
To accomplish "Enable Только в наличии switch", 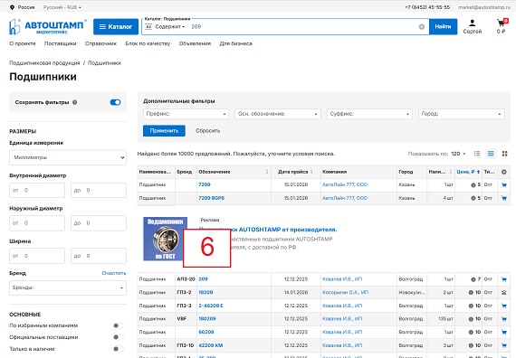I will pyautogui.click(x=119, y=349).
